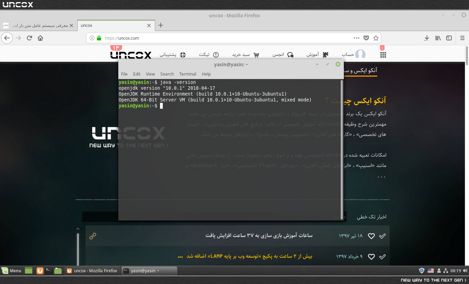The width and height of the screenshot is (469, 284).
Task: Reload the uncox.com page
Action: point(30,38)
